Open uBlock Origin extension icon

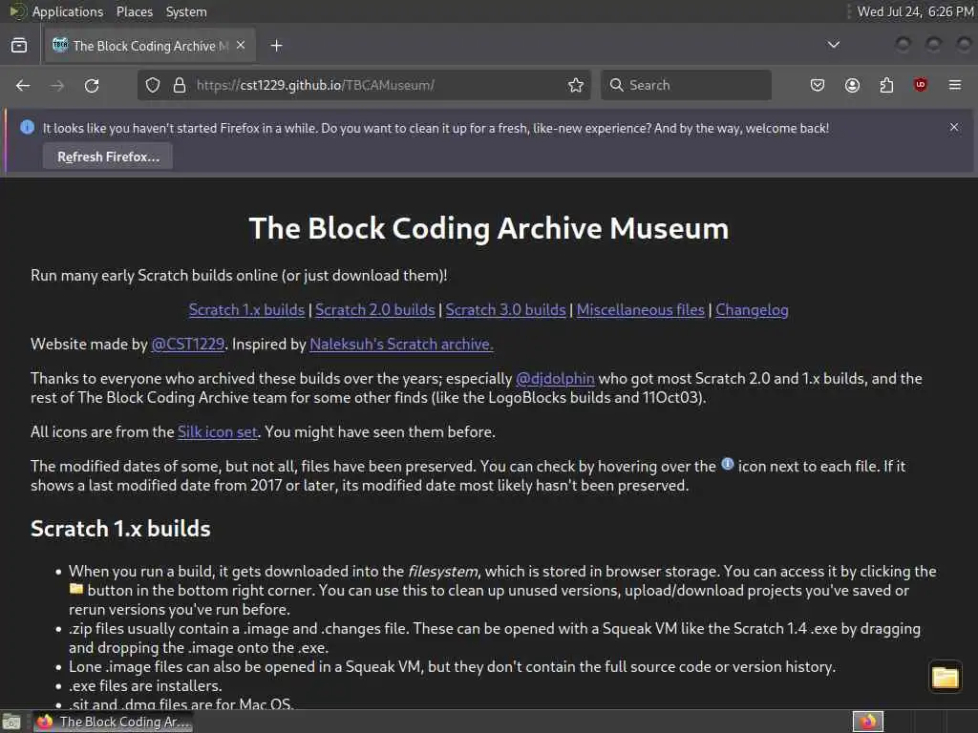(920, 85)
